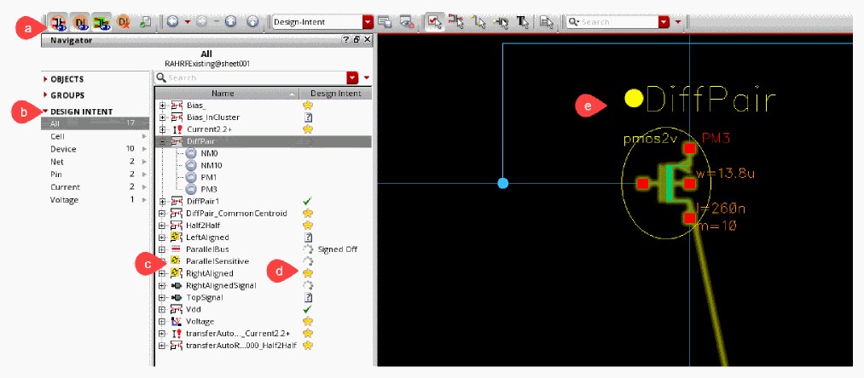Toggle the checked selection mode toolbar button
864x378 pixels.
(433, 21)
